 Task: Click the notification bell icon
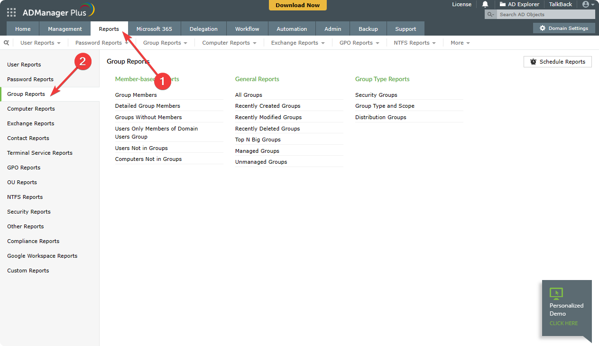(x=484, y=4)
